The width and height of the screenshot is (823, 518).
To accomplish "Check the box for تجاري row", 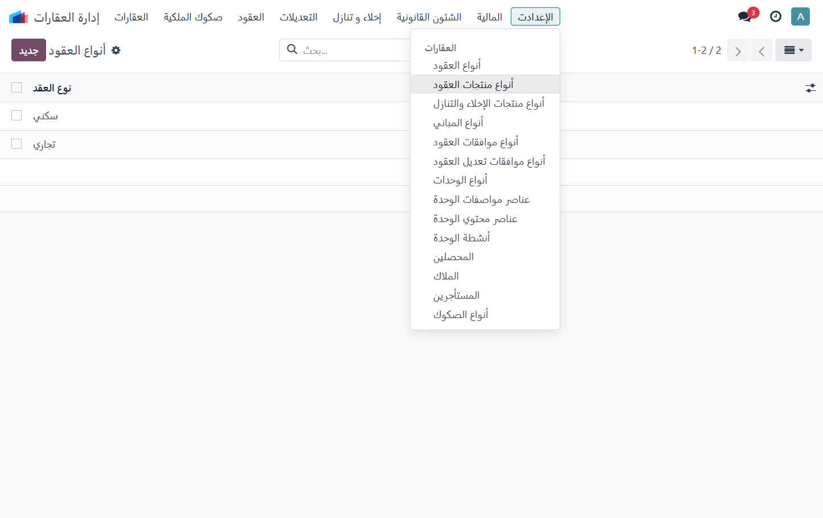I will 16,144.
